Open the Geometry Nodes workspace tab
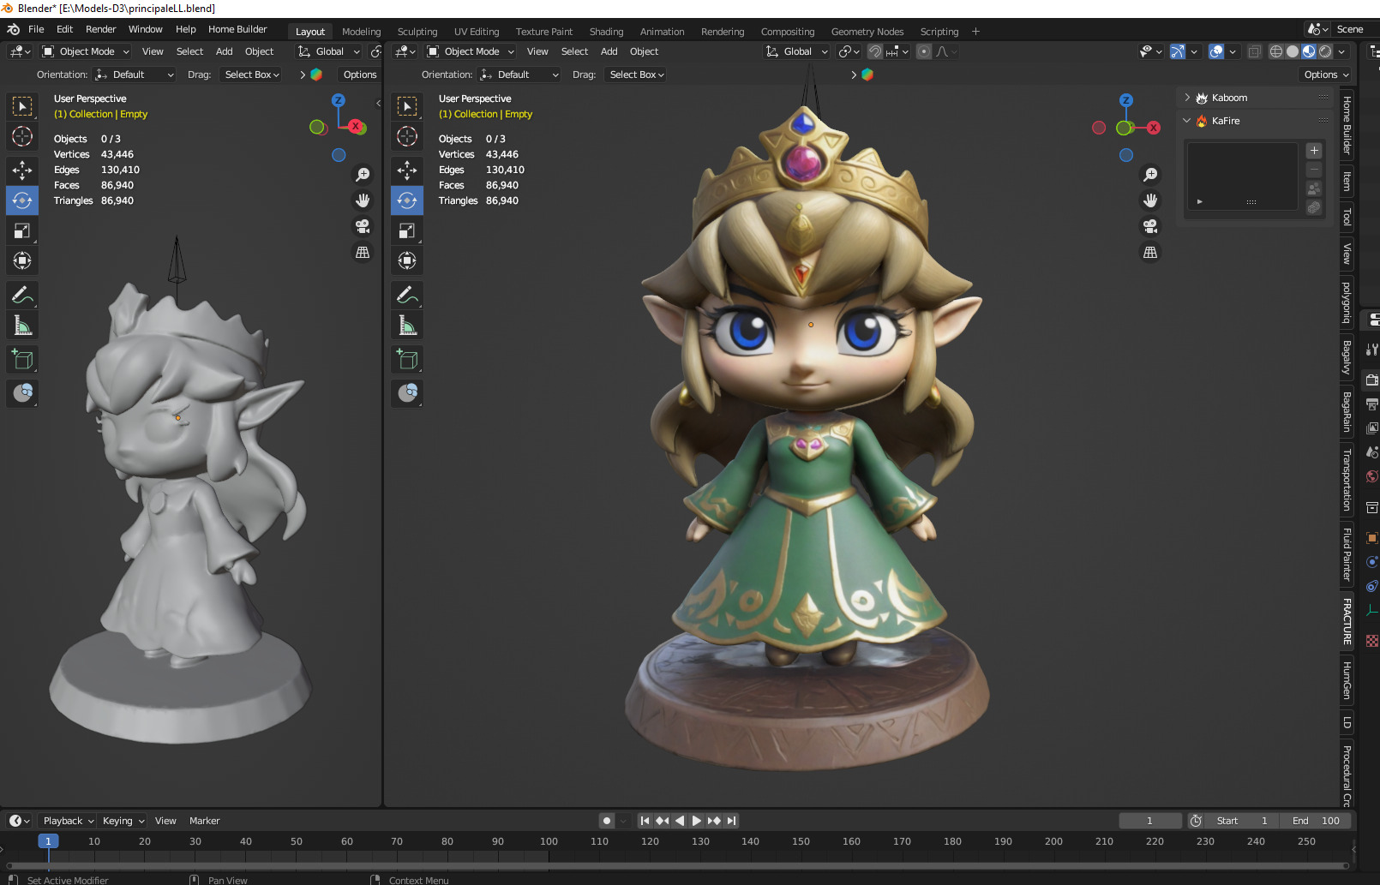This screenshot has height=885, width=1380. [x=867, y=32]
